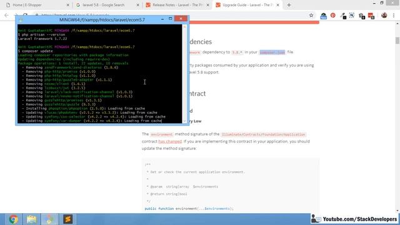Screen dimensions: 400x225
Task: Close the Release Notes tab
Action: point(207,5)
